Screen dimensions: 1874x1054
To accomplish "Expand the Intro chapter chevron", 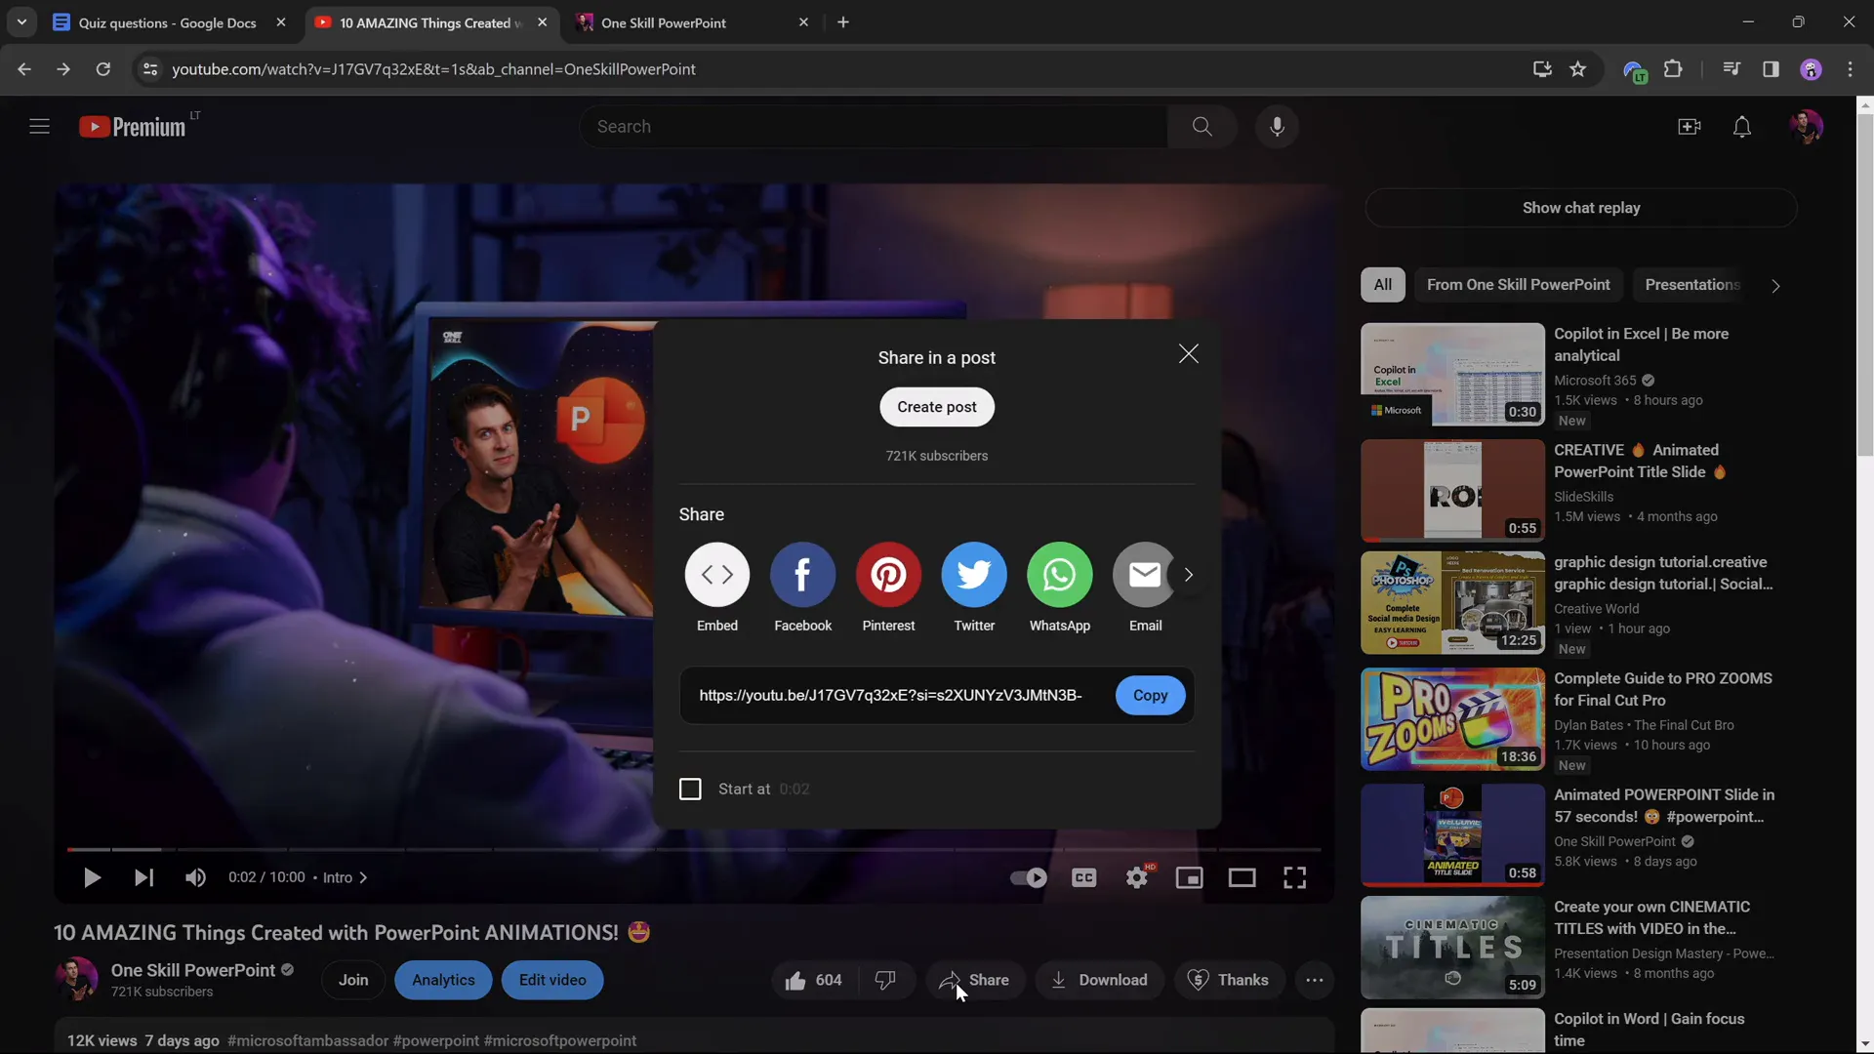I will [363, 877].
